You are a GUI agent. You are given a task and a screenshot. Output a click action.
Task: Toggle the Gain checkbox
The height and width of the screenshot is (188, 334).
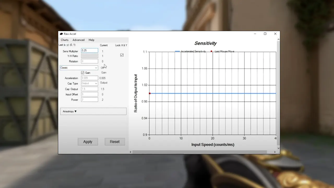[x=82, y=73]
